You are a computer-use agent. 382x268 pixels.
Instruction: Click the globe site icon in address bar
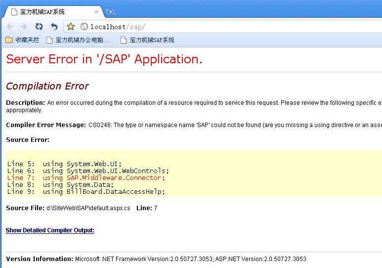(84, 26)
